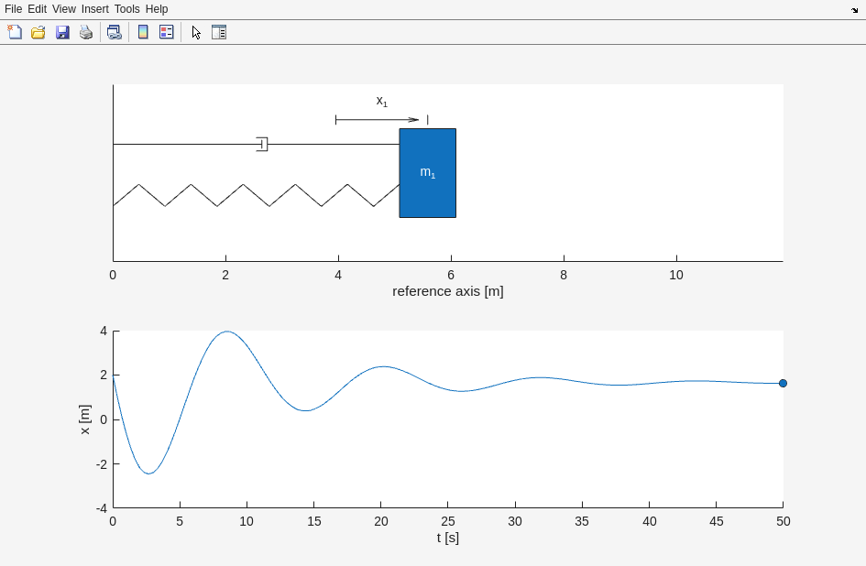Click the "reference axis [m]" axis label
This screenshot has width=866, height=566.
tap(447, 291)
